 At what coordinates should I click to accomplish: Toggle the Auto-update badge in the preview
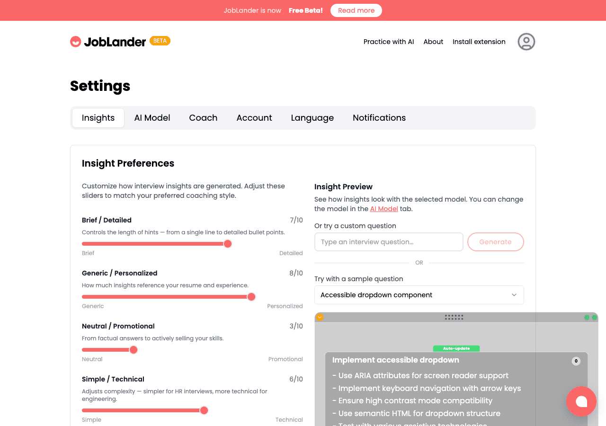tap(456, 348)
